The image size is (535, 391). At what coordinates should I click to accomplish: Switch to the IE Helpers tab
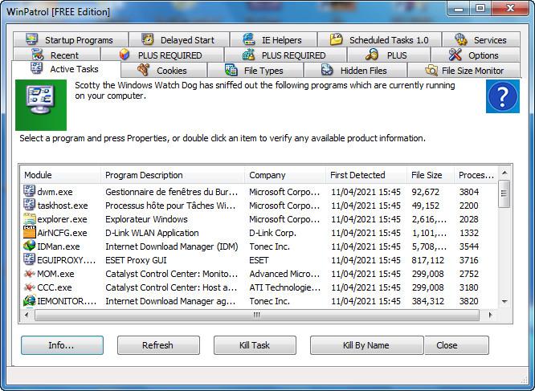(x=274, y=39)
